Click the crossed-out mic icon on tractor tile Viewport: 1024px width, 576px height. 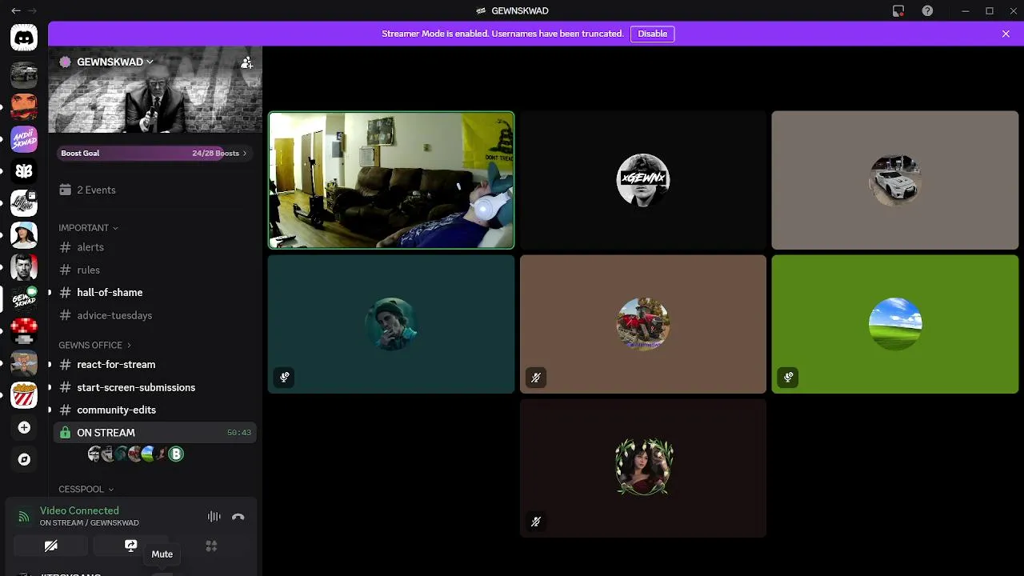point(536,378)
